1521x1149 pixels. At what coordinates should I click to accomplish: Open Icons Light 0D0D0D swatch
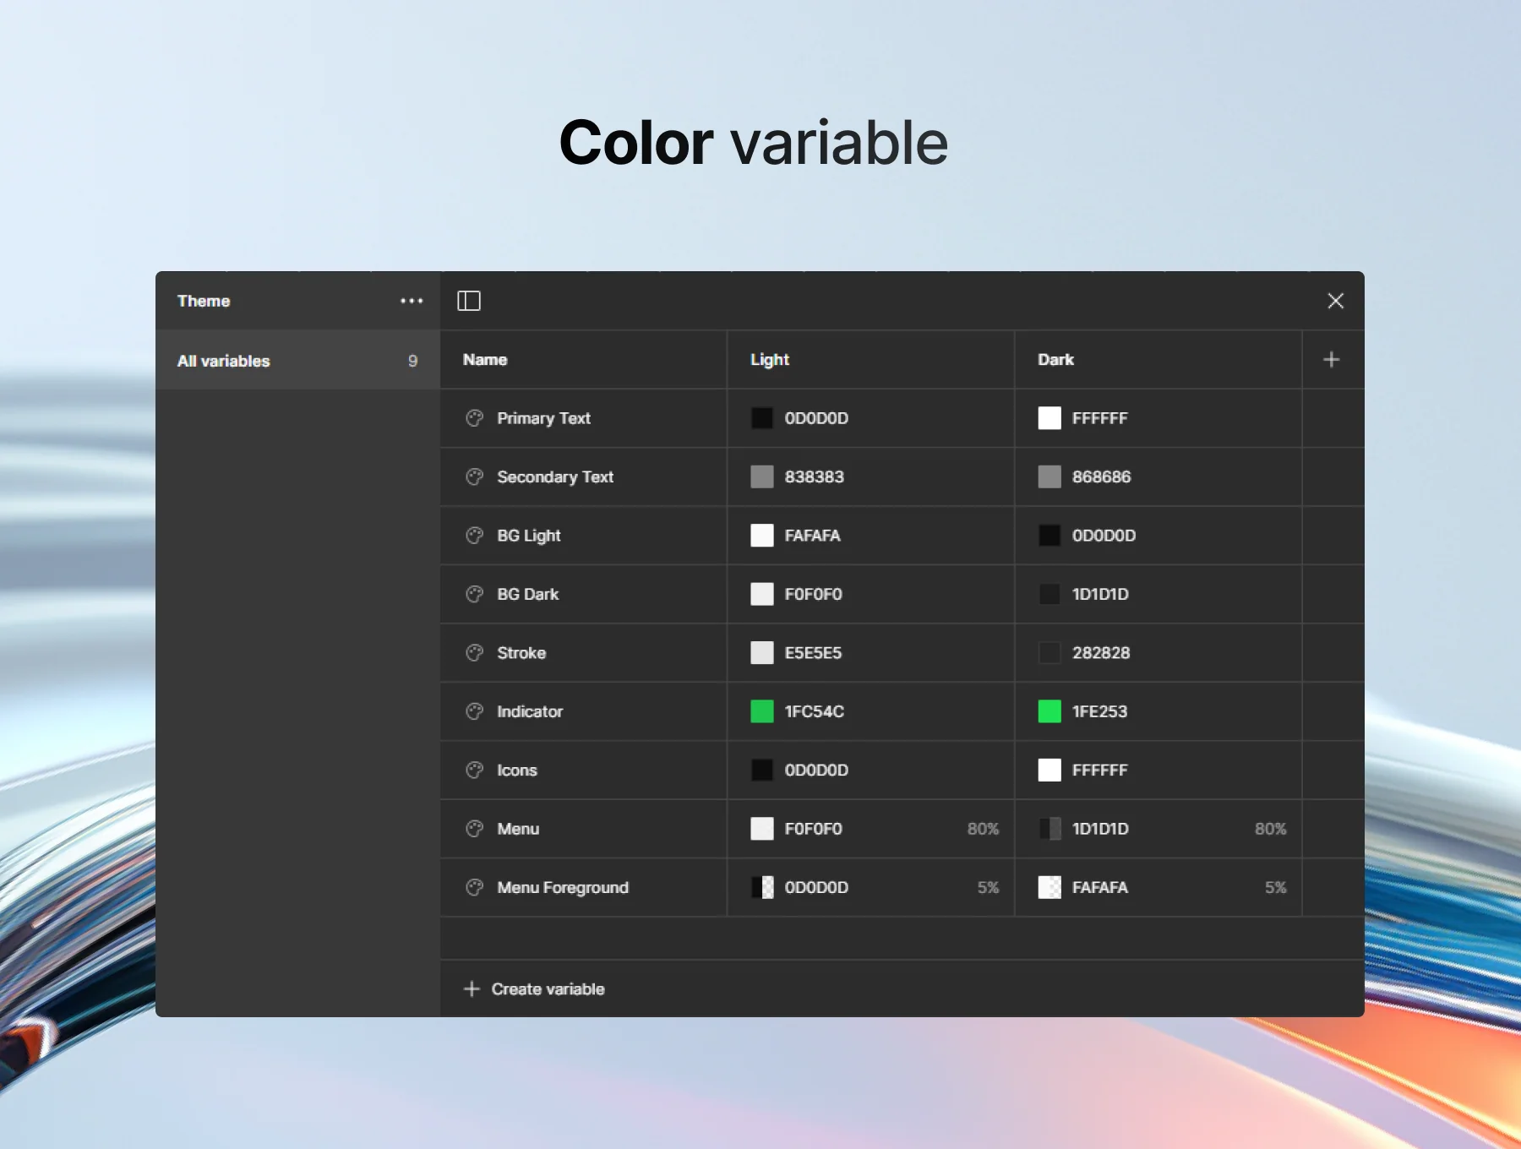point(762,771)
